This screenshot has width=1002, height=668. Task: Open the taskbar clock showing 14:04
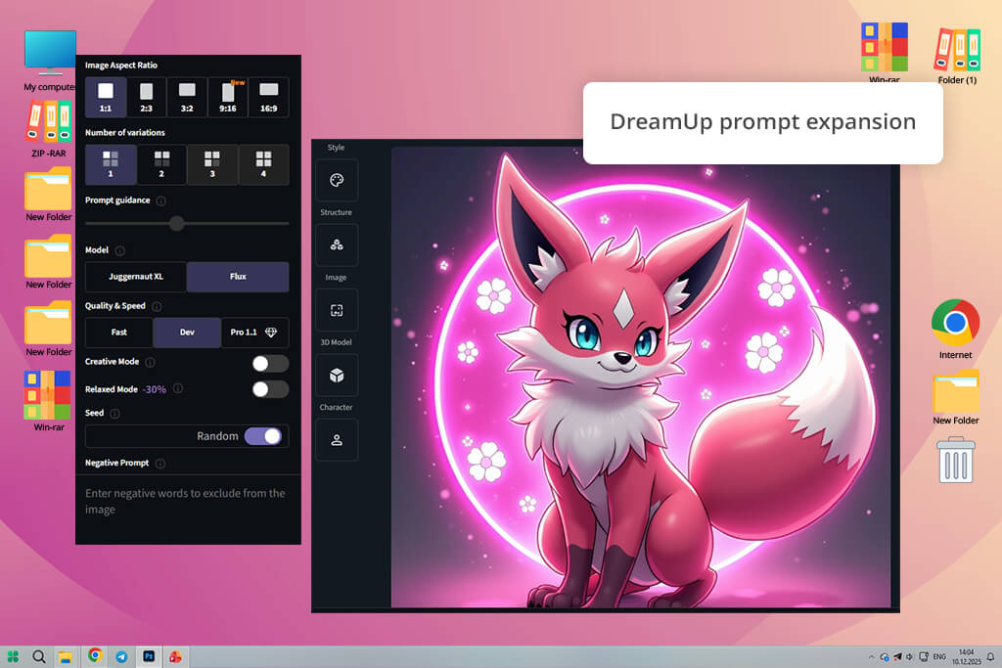[x=966, y=656]
